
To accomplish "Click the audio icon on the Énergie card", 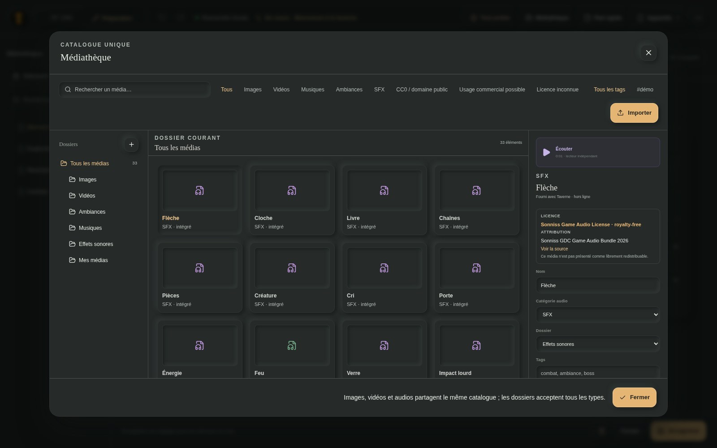I will coord(199,346).
